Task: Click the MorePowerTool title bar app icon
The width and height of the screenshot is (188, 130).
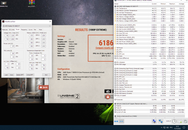Action: pyautogui.click(x=3, y=22)
